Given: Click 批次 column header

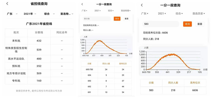Looking at the screenshot, I should (16, 32).
